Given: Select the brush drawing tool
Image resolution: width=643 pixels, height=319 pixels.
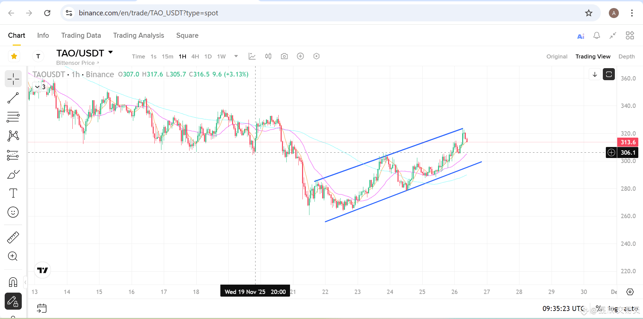Looking at the screenshot, I should tap(13, 174).
